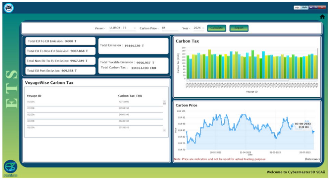Image resolution: width=329 pixels, height=179 pixels.
Task: Click the CyberMaster logo at bottom left
Action: coord(11,168)
